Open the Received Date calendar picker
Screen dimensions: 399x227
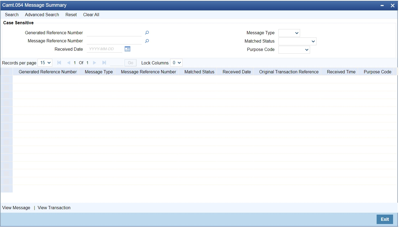128,49
